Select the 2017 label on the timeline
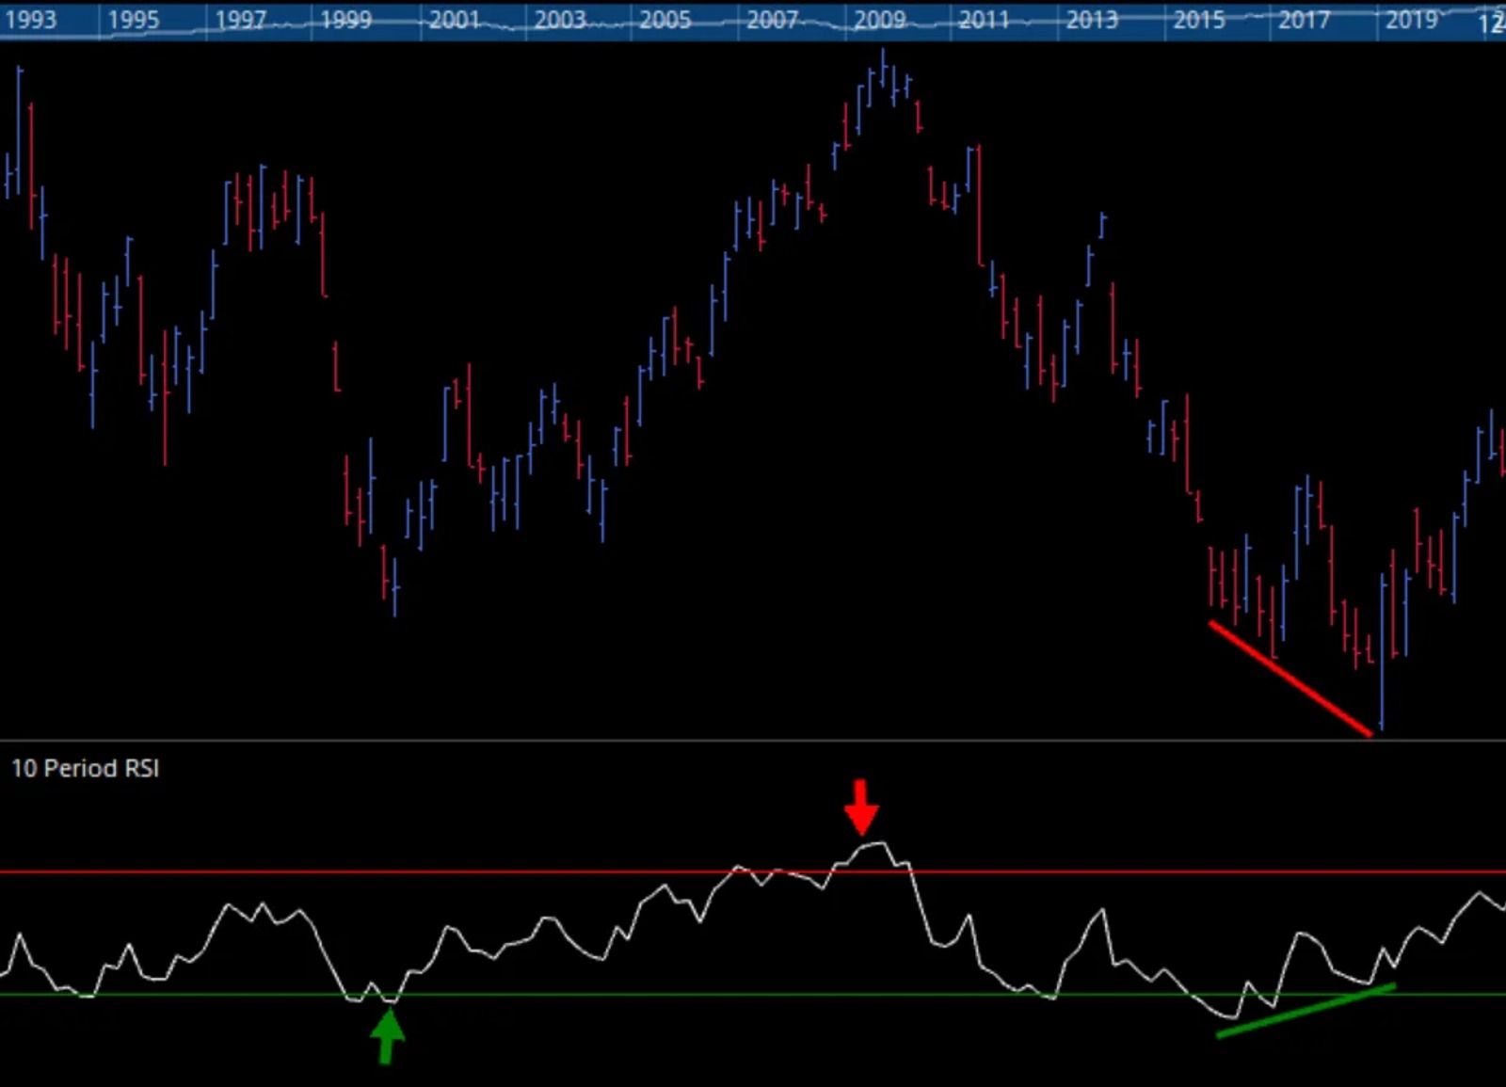Viewport: 1506px width, 1087px height. (1305, 20)
